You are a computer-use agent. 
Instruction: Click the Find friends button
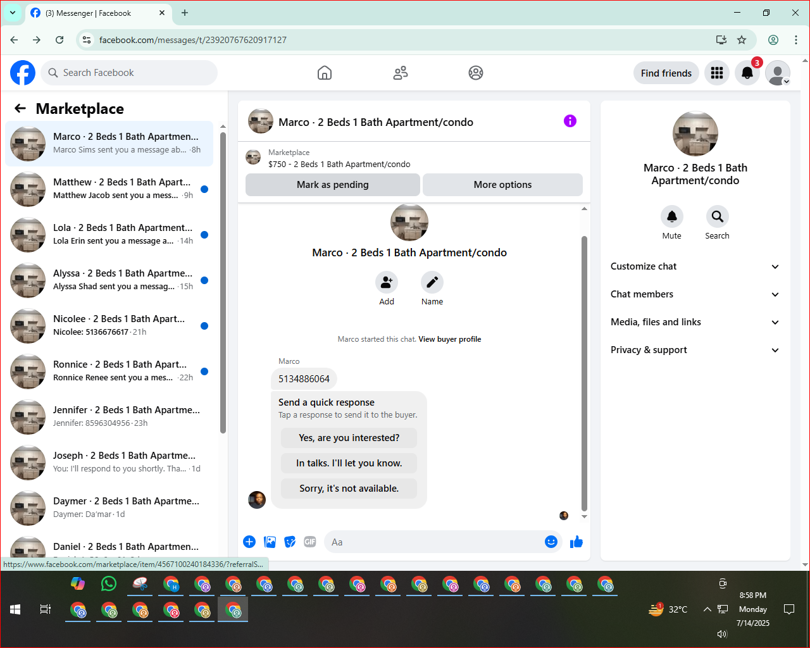click(666, 73)
